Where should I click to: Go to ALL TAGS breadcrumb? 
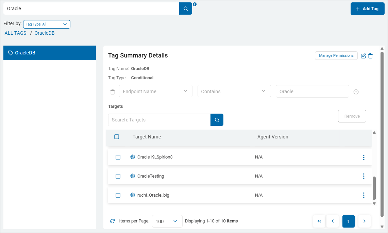pyautogui.click(x=15, y=33)
